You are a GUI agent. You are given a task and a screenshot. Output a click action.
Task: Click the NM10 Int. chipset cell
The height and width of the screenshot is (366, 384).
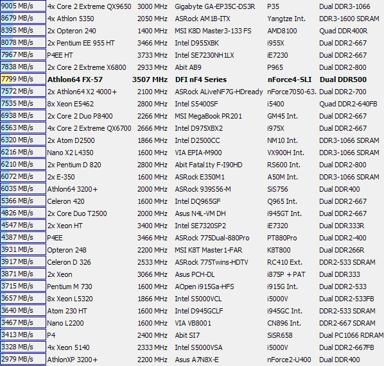[283, 140]
